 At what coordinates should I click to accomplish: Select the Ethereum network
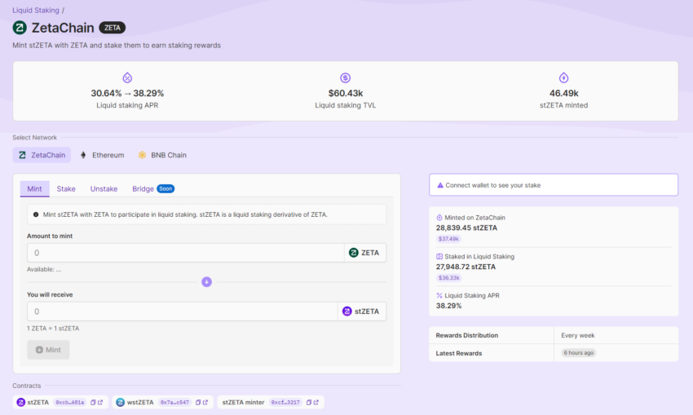point(102,155)
